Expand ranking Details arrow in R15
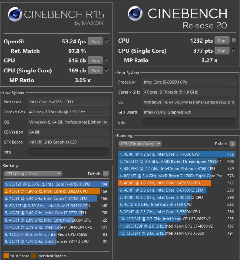 106,174
